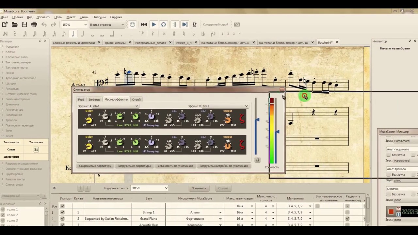The height and width of the screenshot is (235, 418).
Task: Uncheck Import for Grand Piano row
Action: [x=62, y=219]
